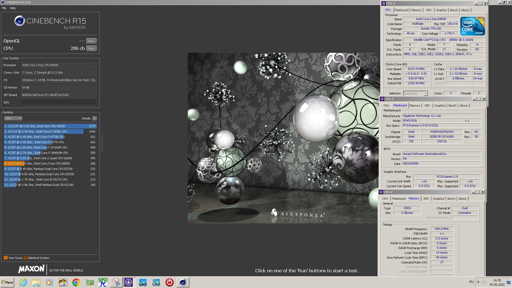Open the second Geekbench taskbar icon
Image resolution: width=512 pixels, height=288 pixels.
click(156, 282)
